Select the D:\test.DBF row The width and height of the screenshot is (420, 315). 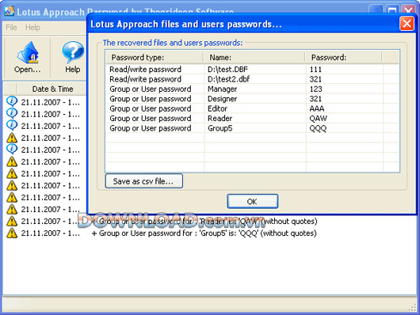point(252,70)
